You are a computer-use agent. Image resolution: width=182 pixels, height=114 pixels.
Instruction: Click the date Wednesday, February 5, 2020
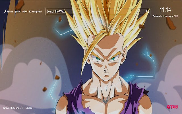pos(165,16)
